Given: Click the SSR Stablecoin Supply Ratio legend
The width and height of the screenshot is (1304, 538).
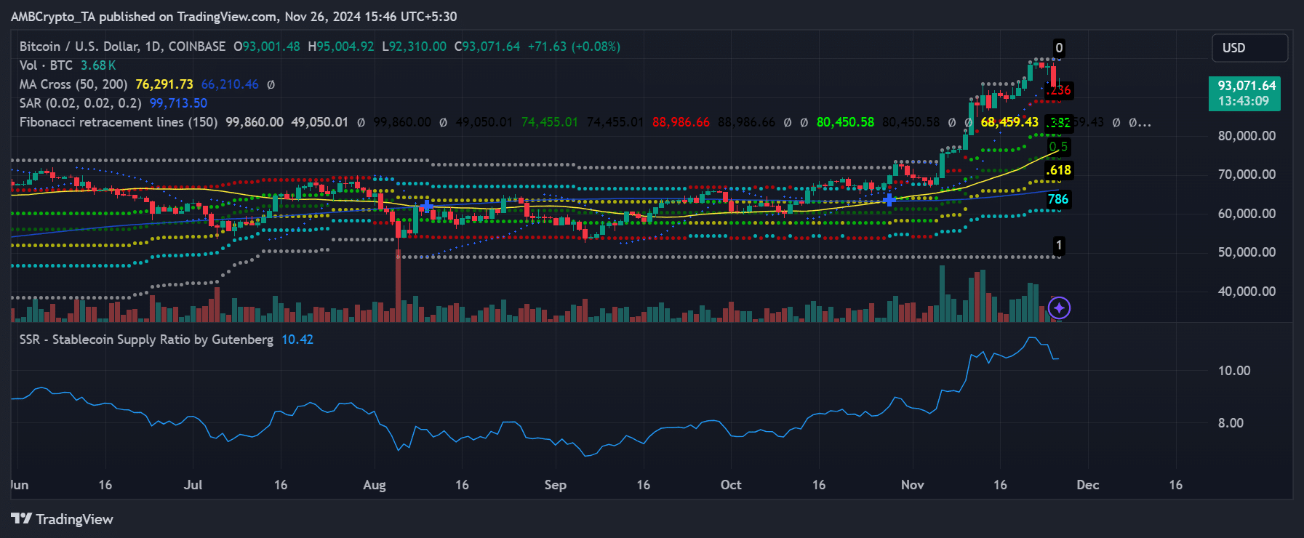Looking at the screenshot, I should pos(146,340).
